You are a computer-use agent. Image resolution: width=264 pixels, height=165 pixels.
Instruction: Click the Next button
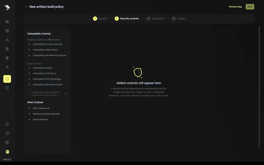click(x=250, y=7)
